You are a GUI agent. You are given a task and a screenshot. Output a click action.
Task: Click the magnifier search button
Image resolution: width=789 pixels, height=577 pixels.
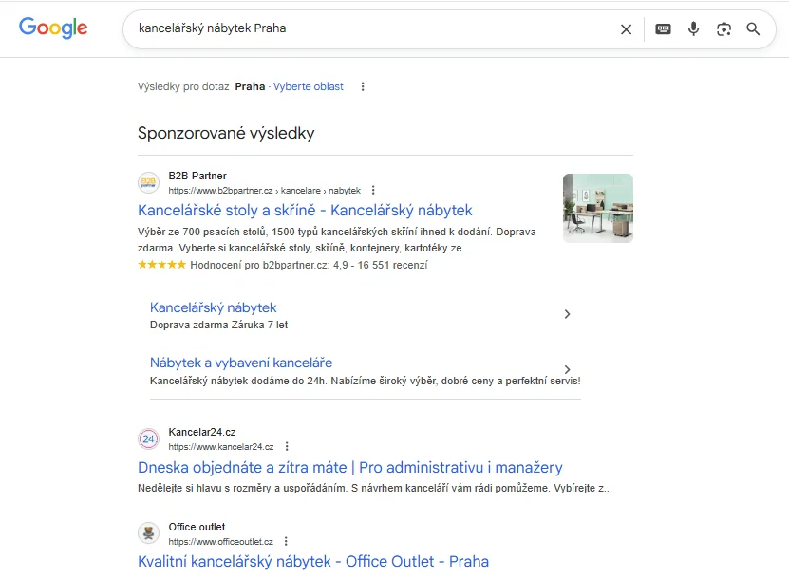753,29
